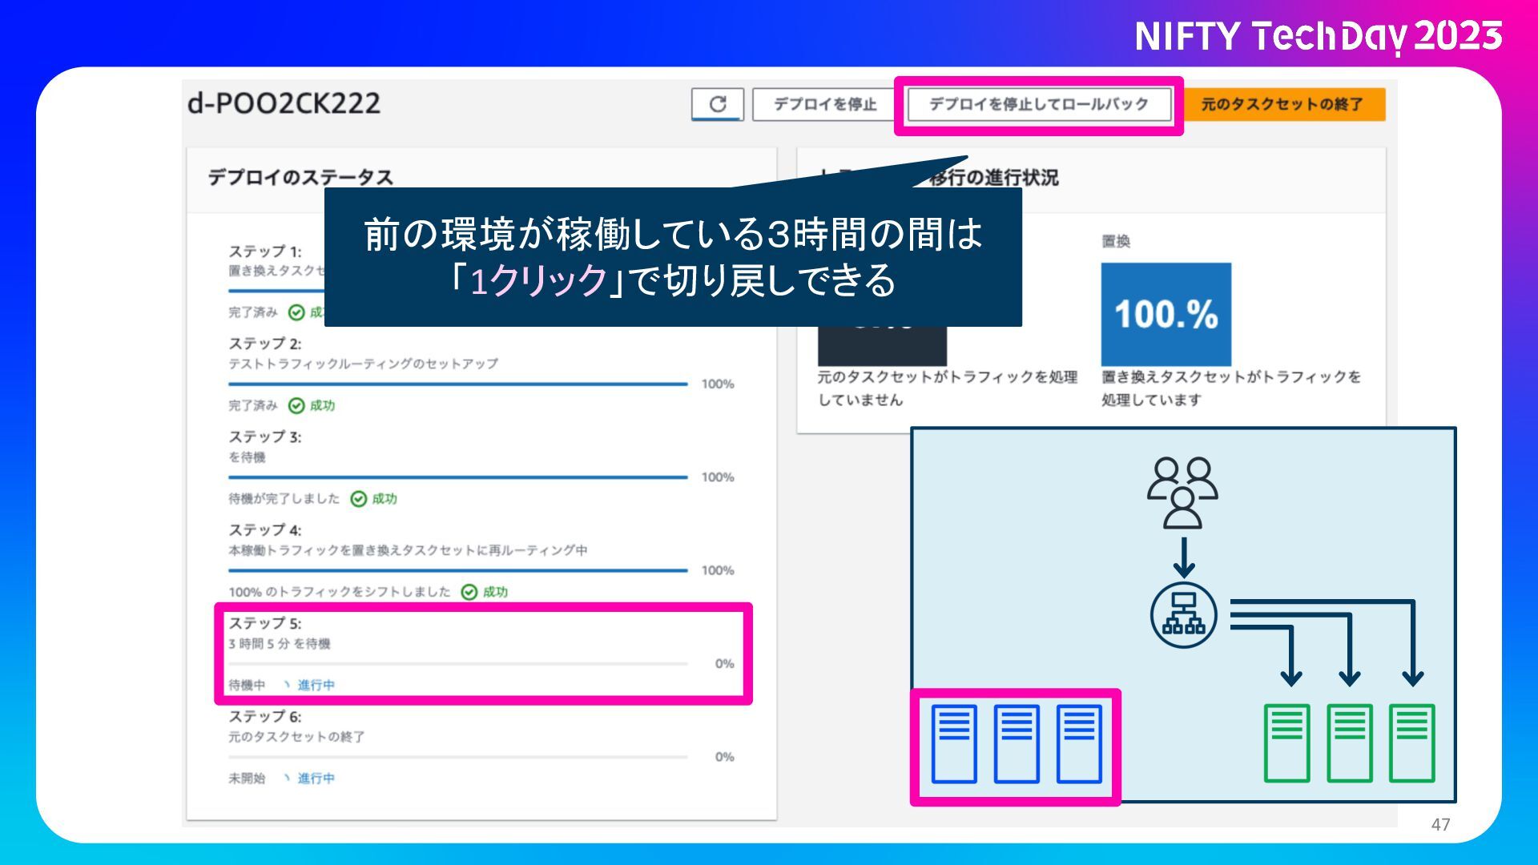This screenshot has width=1538, height=865.
Task: Click the deployment ID d-POO2CK222 heading
Action: tap(284, 103)
